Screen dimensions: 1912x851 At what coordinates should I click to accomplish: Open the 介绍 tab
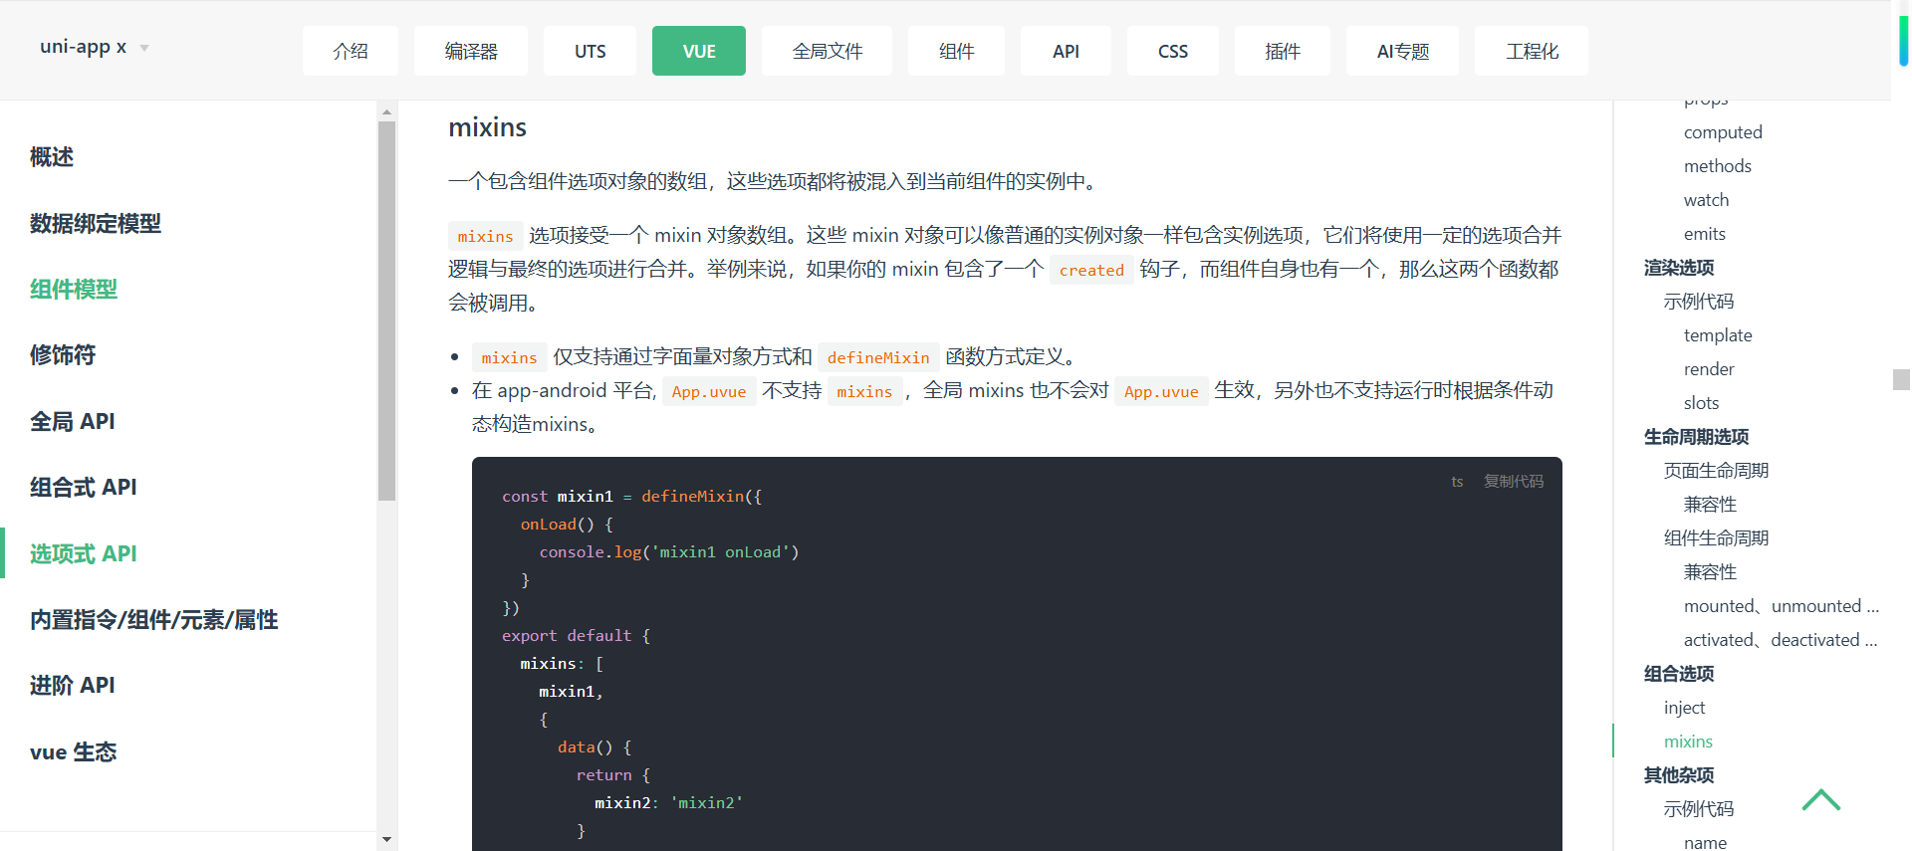351,51
